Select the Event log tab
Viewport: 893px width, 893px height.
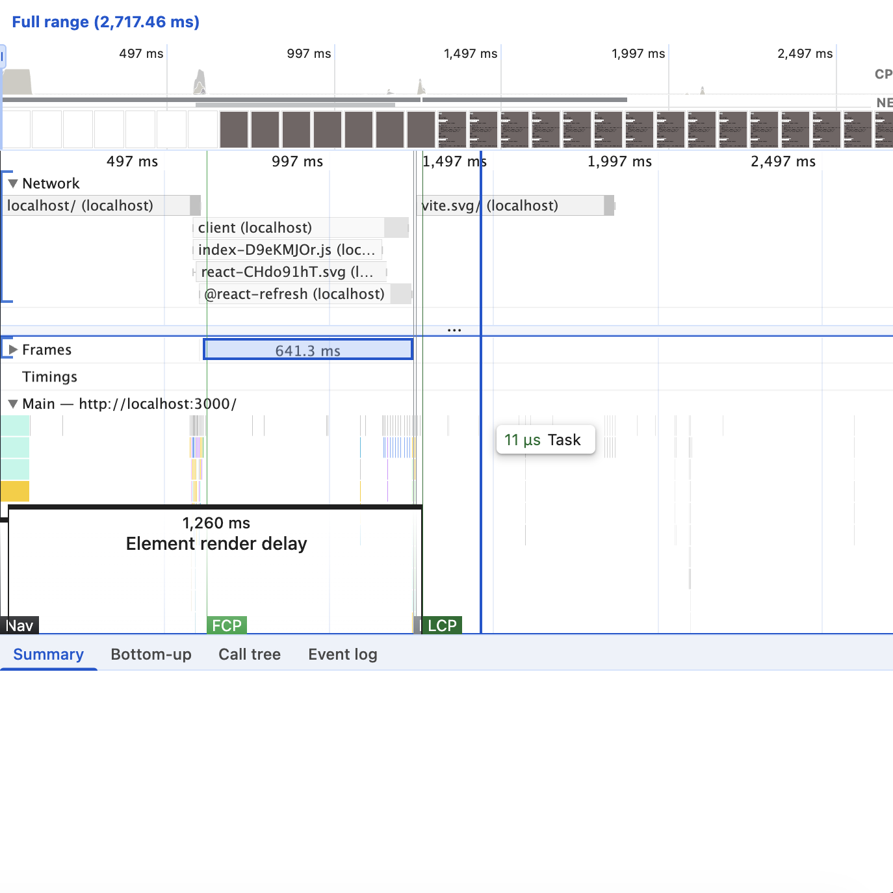coord(343,654)
